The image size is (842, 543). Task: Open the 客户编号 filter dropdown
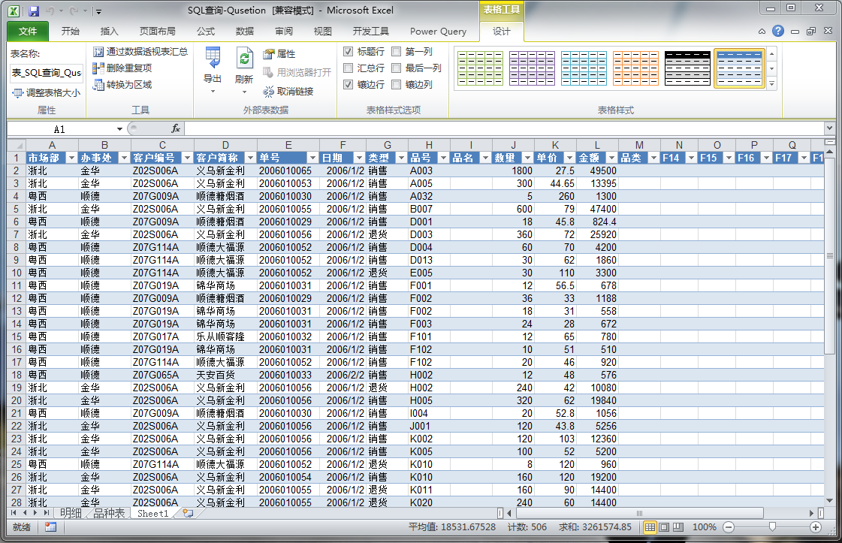click(x=187, y=158)
